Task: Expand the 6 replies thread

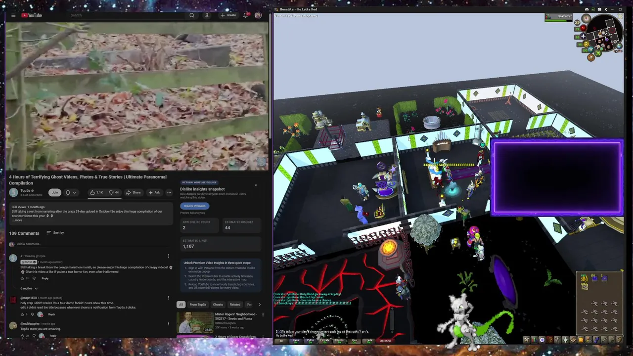Action: [x=29, y=288]
